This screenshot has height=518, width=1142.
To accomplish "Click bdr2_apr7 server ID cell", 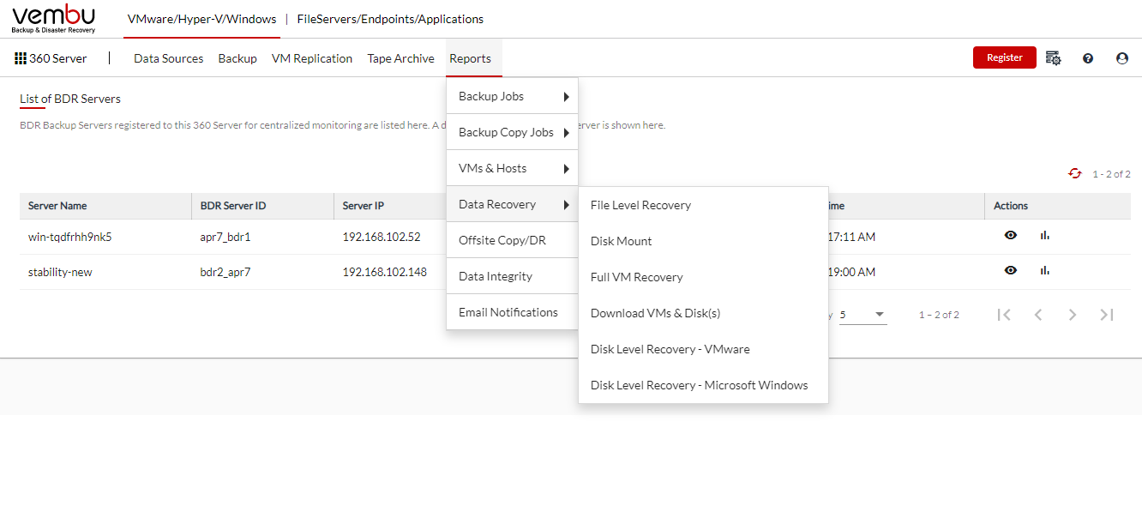I will [x=225, y=272].
